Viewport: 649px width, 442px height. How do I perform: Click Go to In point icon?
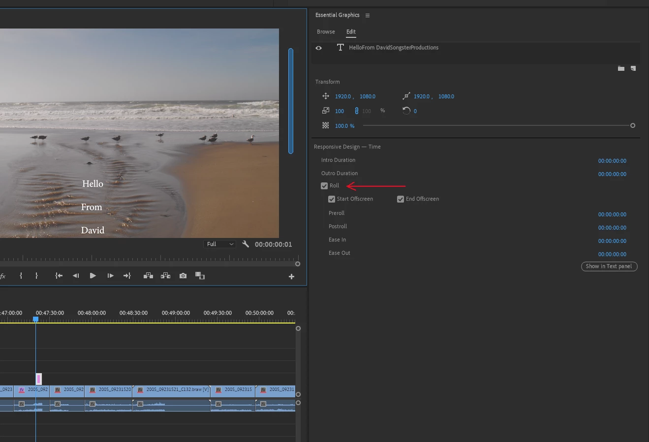(x=59, y=276)
